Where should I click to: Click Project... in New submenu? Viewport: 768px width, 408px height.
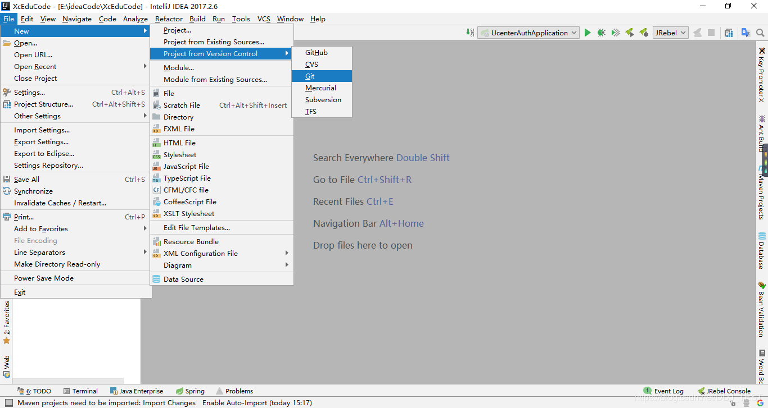click(x=222, y=30)
